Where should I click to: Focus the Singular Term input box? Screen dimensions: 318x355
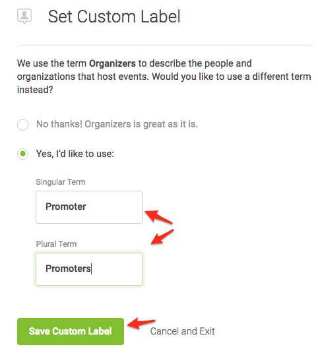(89, 207)
